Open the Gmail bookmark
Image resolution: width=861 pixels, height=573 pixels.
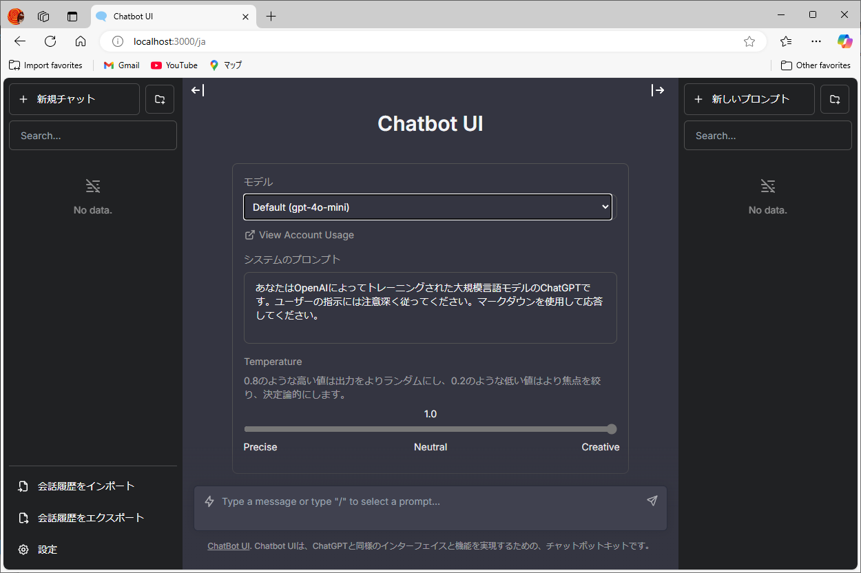(121, 65)
